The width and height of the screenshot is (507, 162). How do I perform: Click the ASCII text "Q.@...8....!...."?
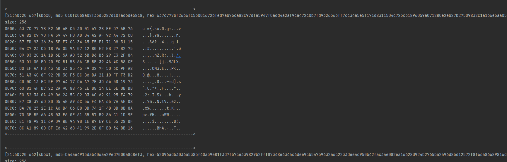[x=161, y=75]
